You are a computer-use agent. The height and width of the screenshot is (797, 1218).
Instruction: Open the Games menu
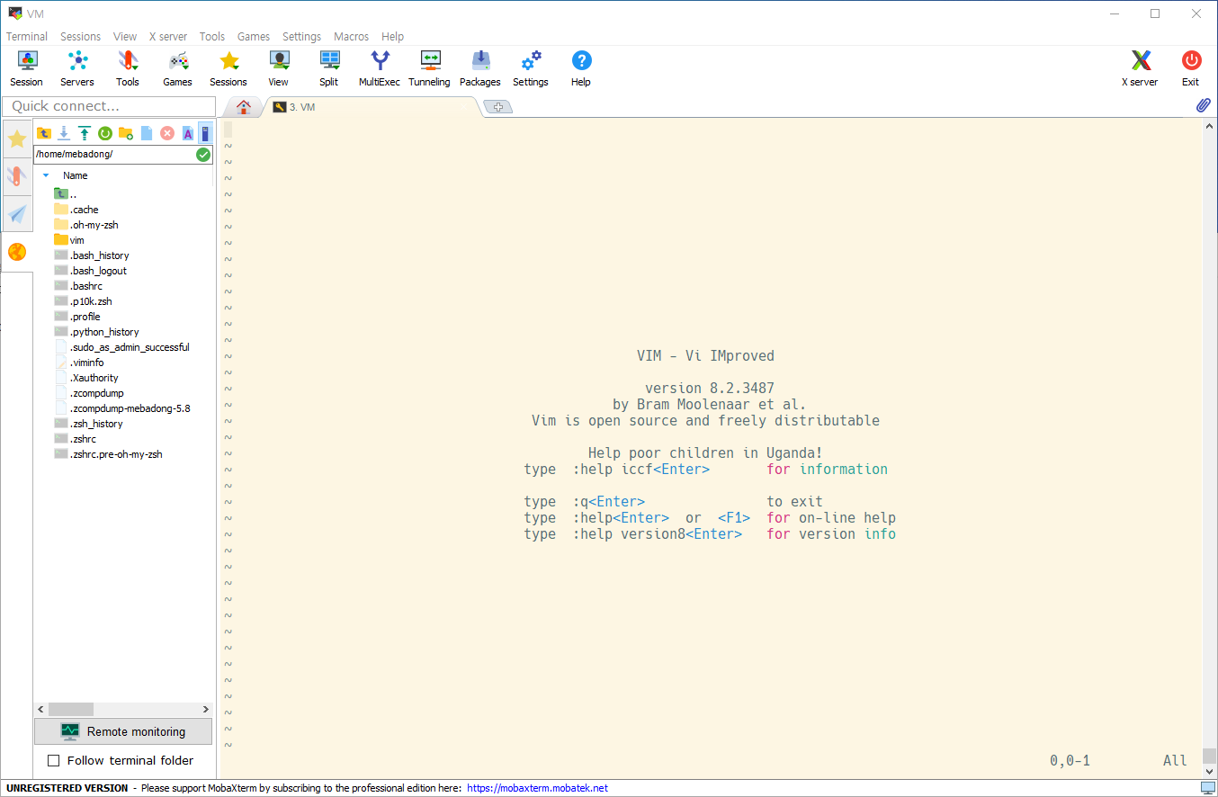[x=254, y=37]
